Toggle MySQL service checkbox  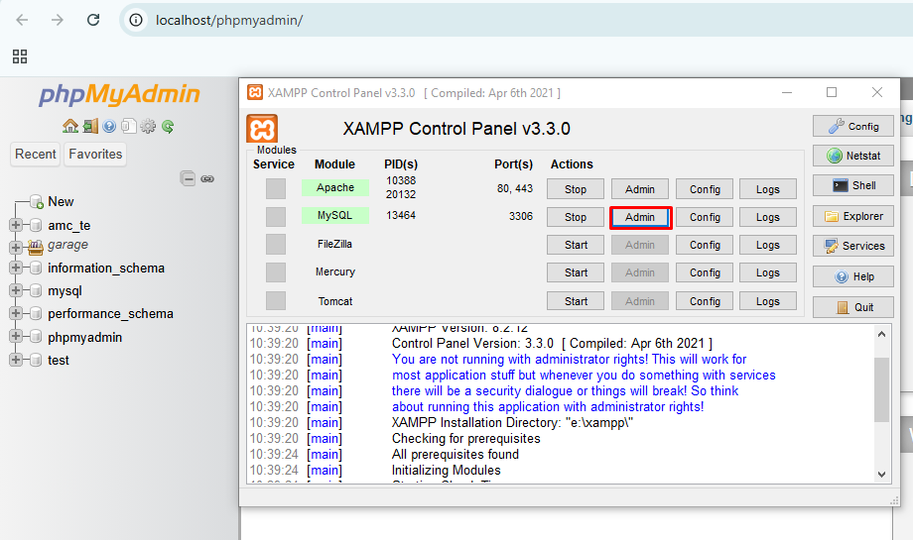point(276,216)
